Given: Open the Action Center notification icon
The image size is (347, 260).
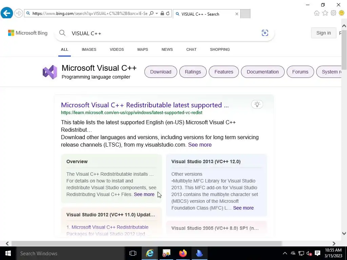Looking at the screenshot, I should click(x=318, y=253).
